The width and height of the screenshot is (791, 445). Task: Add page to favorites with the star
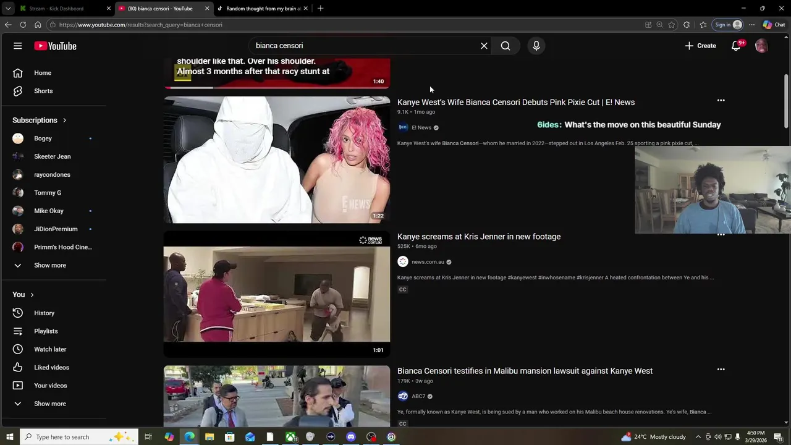click(x=672, y=25)
